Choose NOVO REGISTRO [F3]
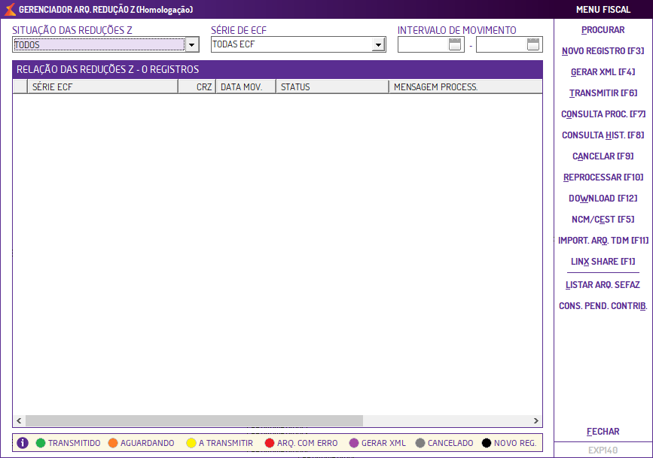653x458 pixels. (x=603, y=50)
